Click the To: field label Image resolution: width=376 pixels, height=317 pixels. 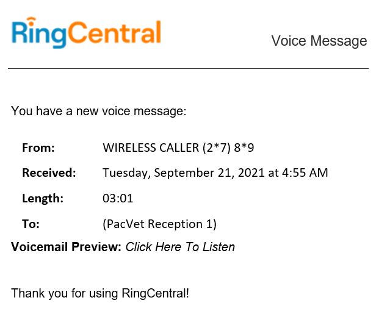click(x=31, y=224)
